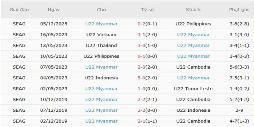Viewport: 254px width, 127px height.
Task: Click the 'Phạt góc' column header
Action: click(x=239, y=10)
